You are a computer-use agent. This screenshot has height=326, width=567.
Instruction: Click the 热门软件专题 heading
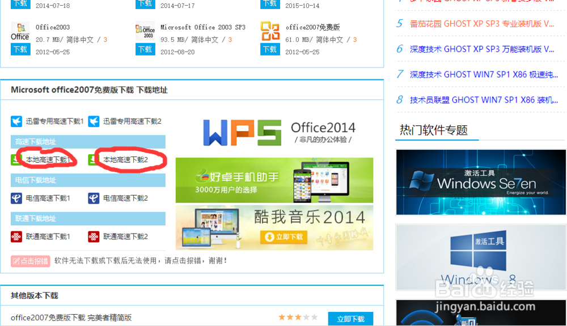[434, 130]
